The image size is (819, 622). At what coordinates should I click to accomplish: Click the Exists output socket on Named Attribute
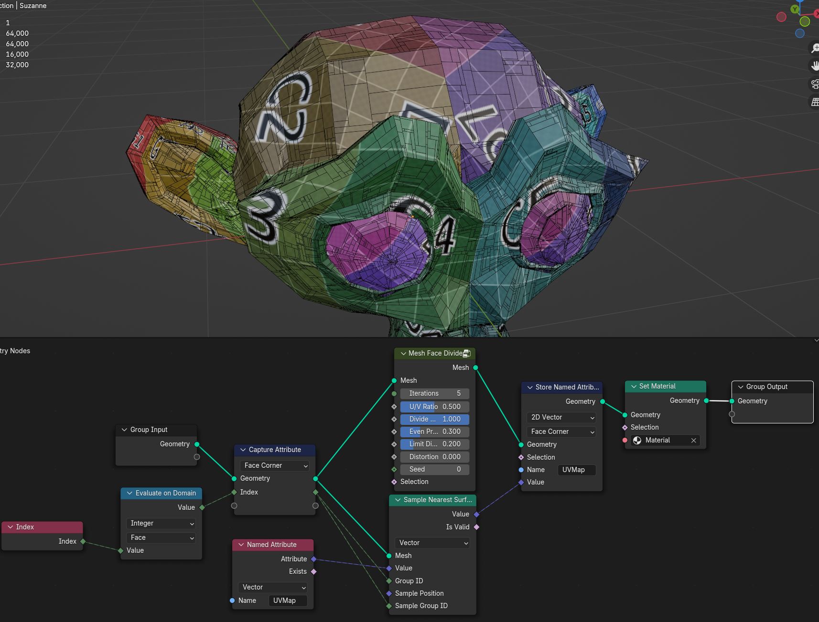coord(313,571)
